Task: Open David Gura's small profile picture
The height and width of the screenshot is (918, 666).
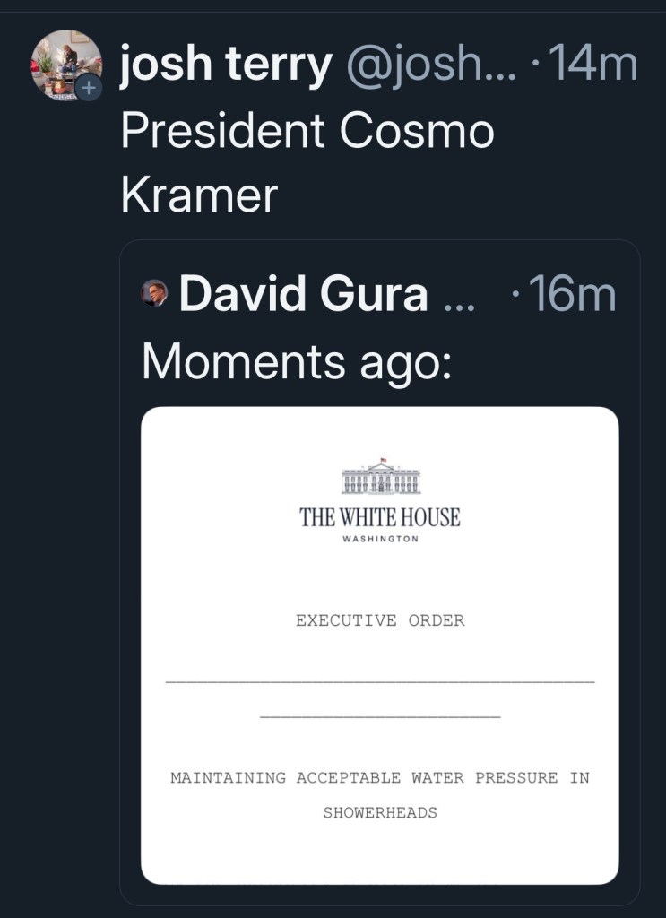Action: [155, 293]
